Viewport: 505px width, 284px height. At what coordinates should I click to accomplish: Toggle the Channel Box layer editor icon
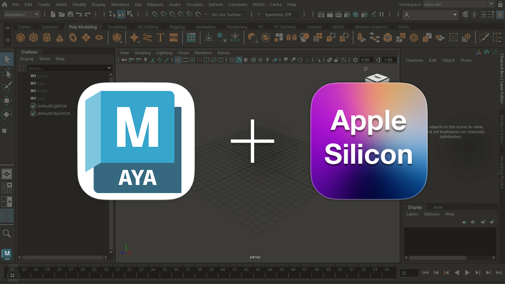tap(500, 15)
